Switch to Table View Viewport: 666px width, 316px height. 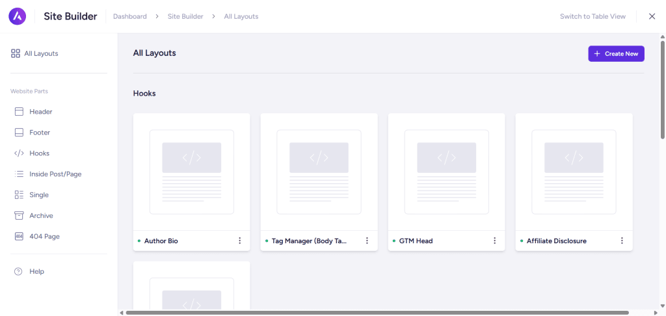click(x=593, y=16)
